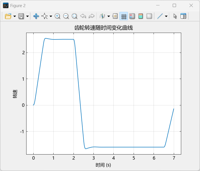The height and width of the screenshot is (171, 200).
Task: Click the application icon in title bar
Action: pyautogui.click(x=6, y=5)
